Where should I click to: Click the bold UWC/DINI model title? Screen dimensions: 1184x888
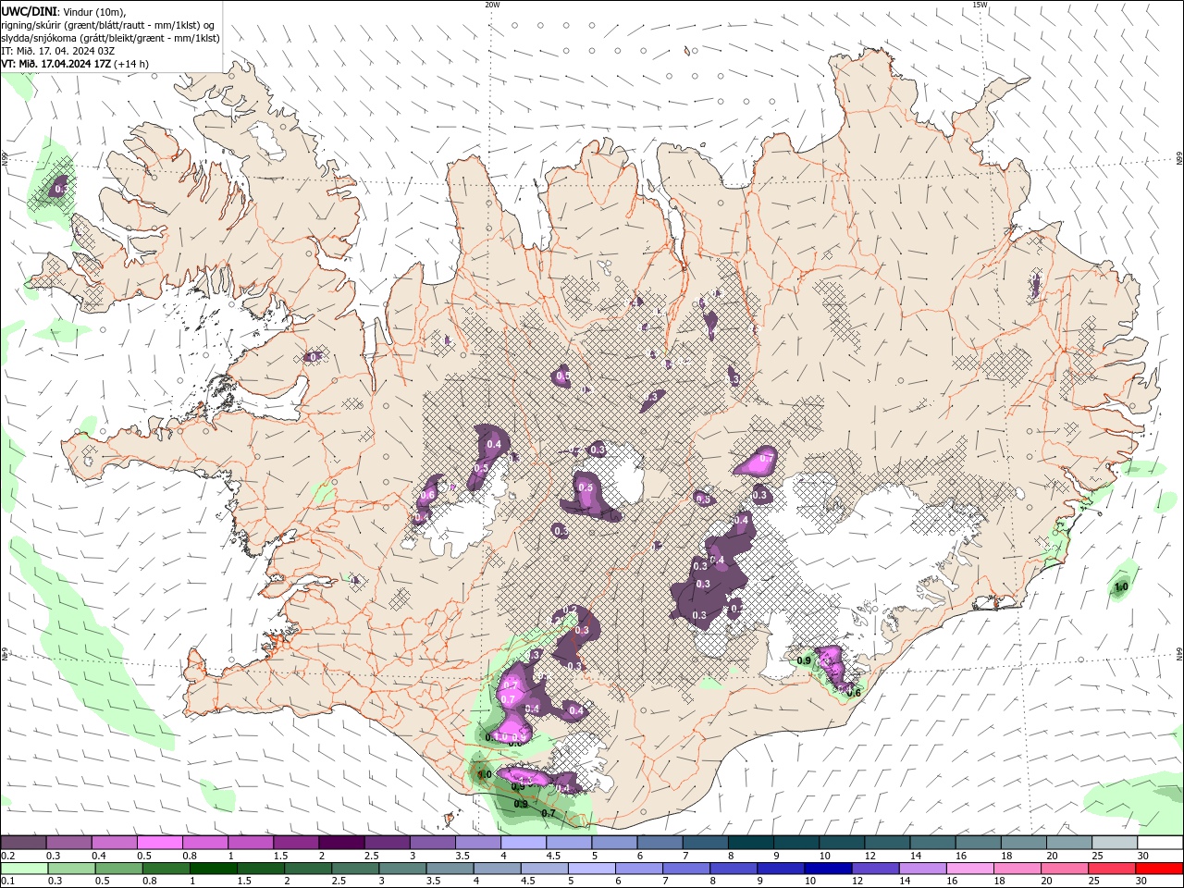29,11
